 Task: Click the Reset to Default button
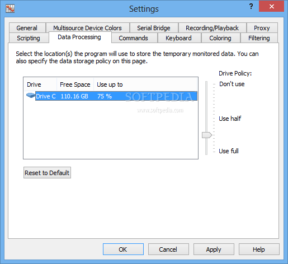click(47, 173)
